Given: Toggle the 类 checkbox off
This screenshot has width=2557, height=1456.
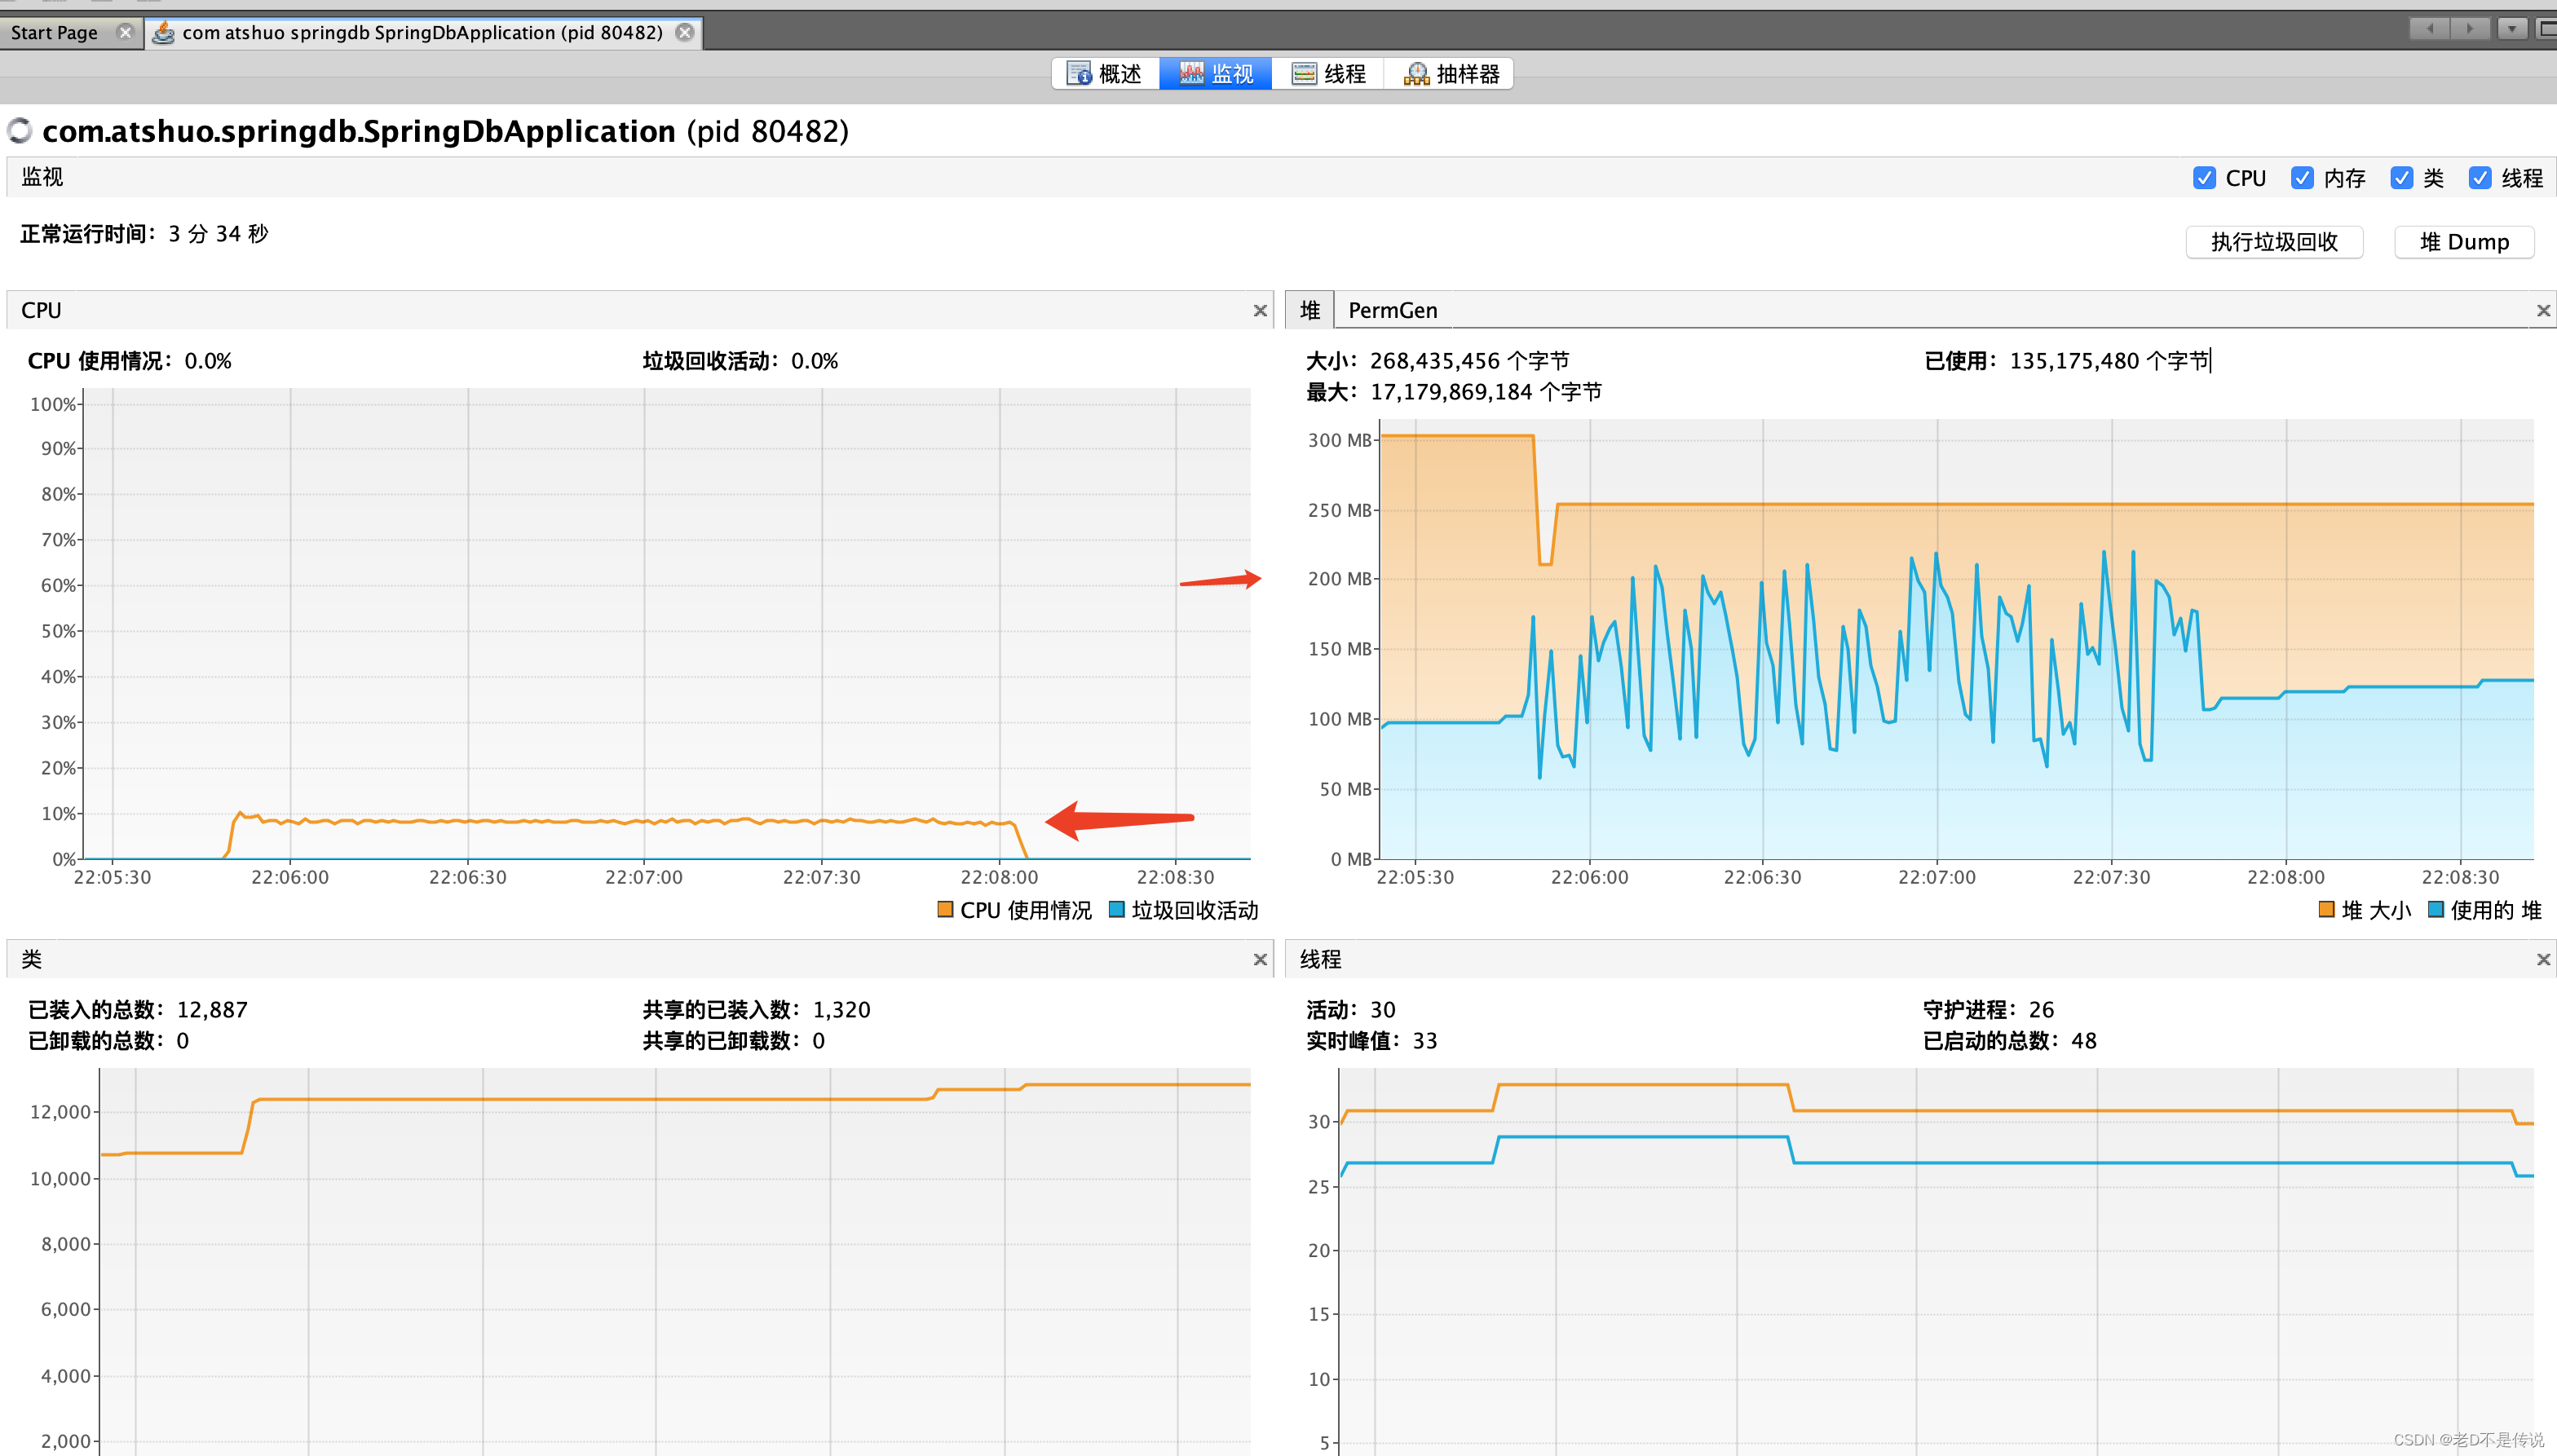Looking at the screenshot, I should pyautogui.click(x=2402, y=178).
